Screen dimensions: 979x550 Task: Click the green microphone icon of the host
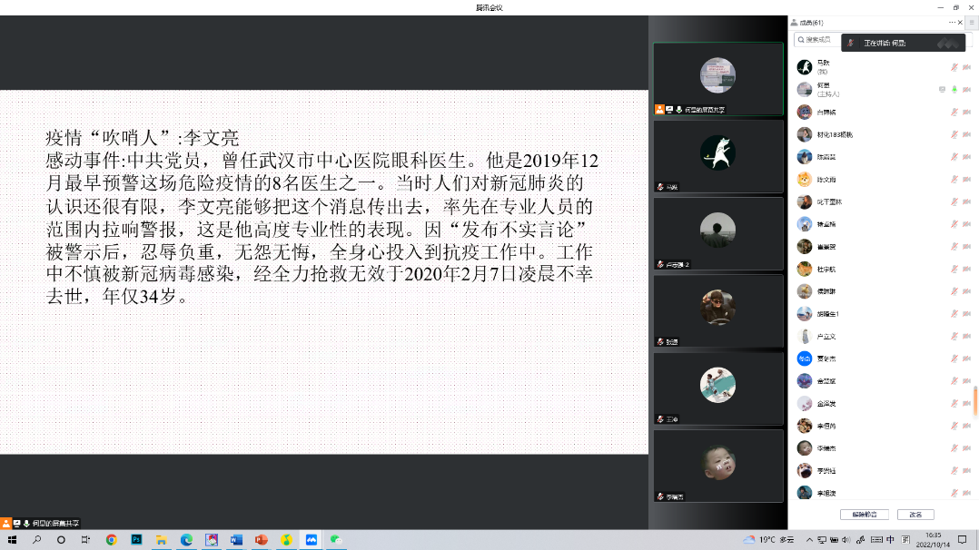tap(954, 89)
